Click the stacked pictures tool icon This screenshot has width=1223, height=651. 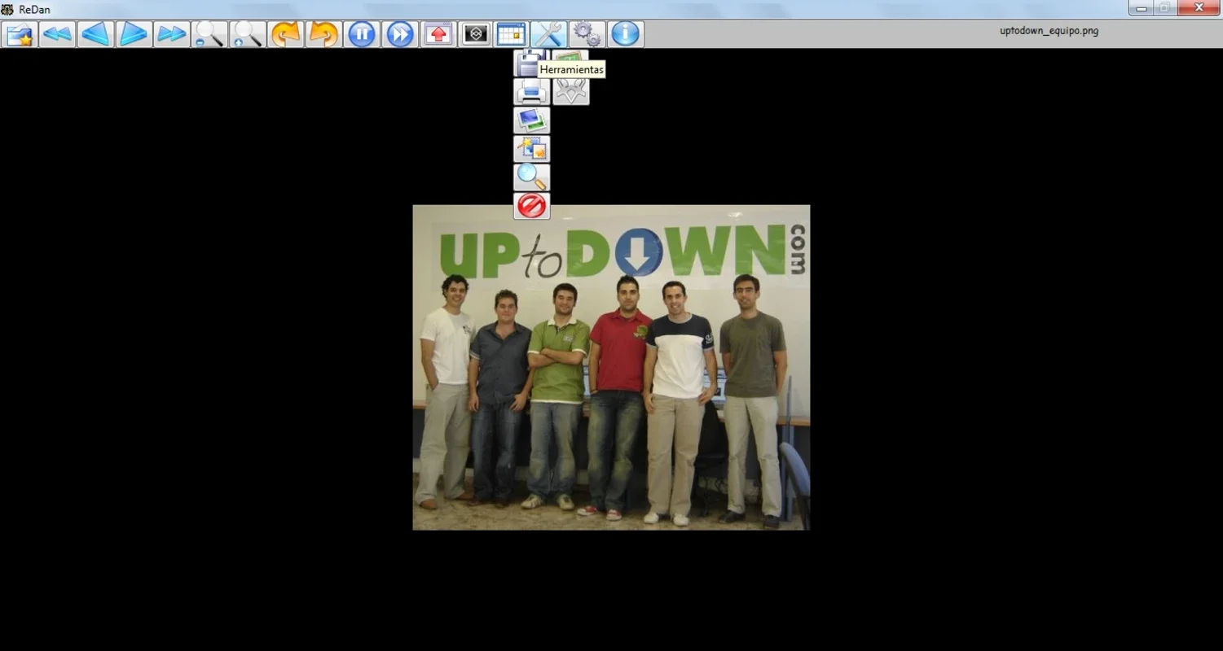[531, 120]
